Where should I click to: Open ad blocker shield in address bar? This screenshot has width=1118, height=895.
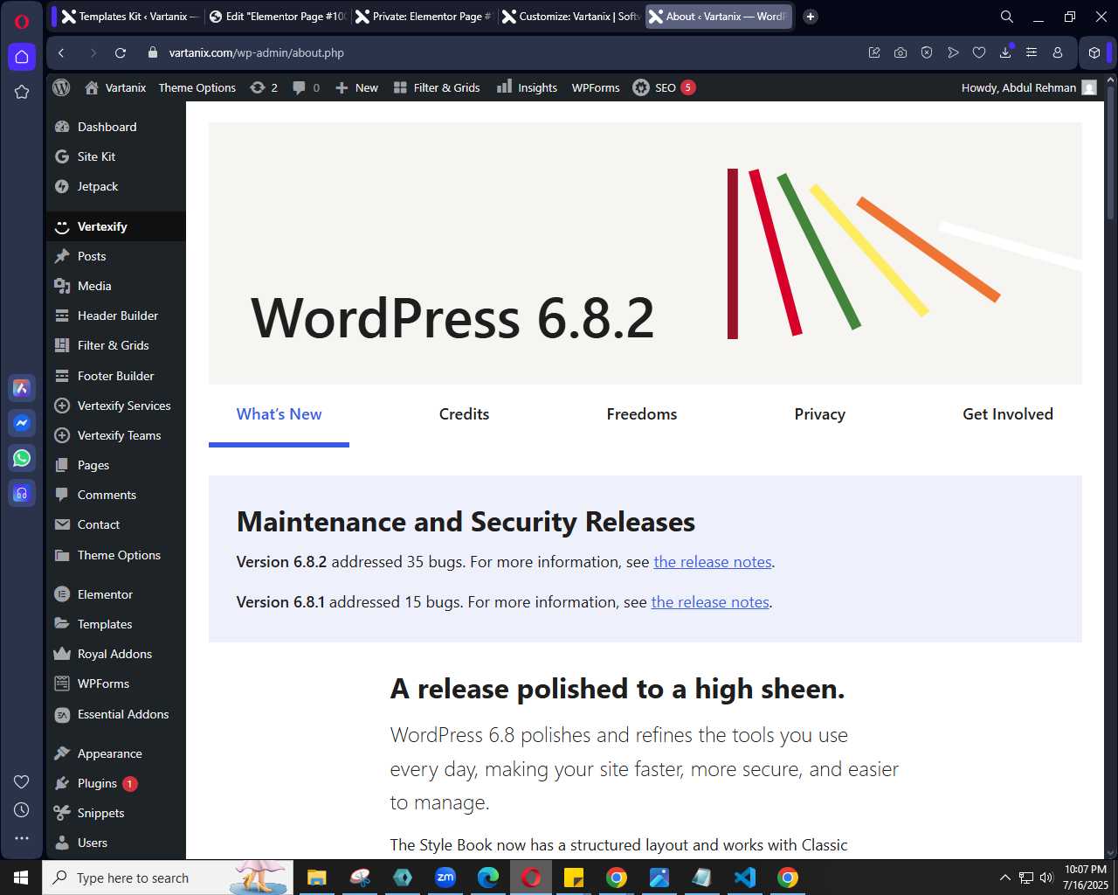pyautogui.click(x=927, y=52)
